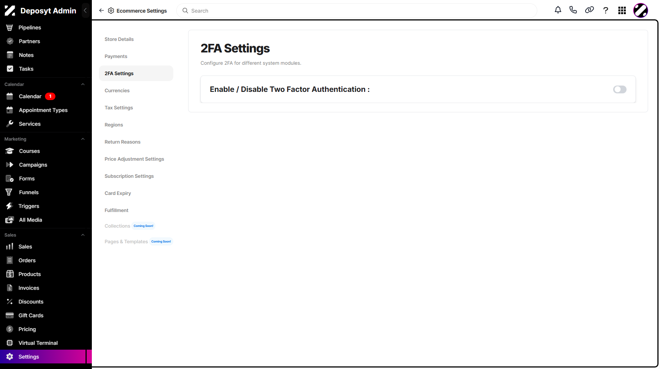The width and height of the screenshot is (660, 369).
Task: Select the Currencies settings tab
Action: pos(136,90)
